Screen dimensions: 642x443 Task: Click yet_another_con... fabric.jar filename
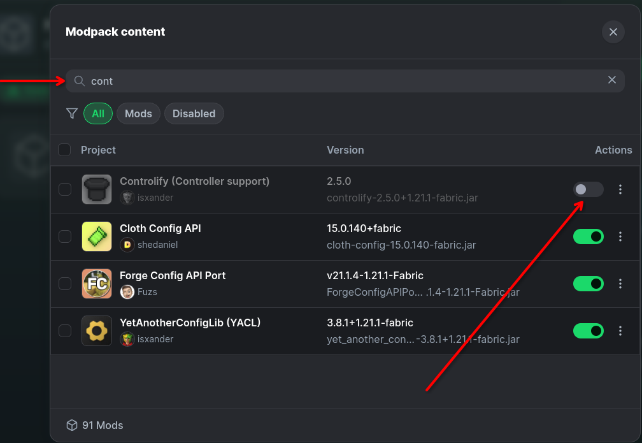point(423,339)
